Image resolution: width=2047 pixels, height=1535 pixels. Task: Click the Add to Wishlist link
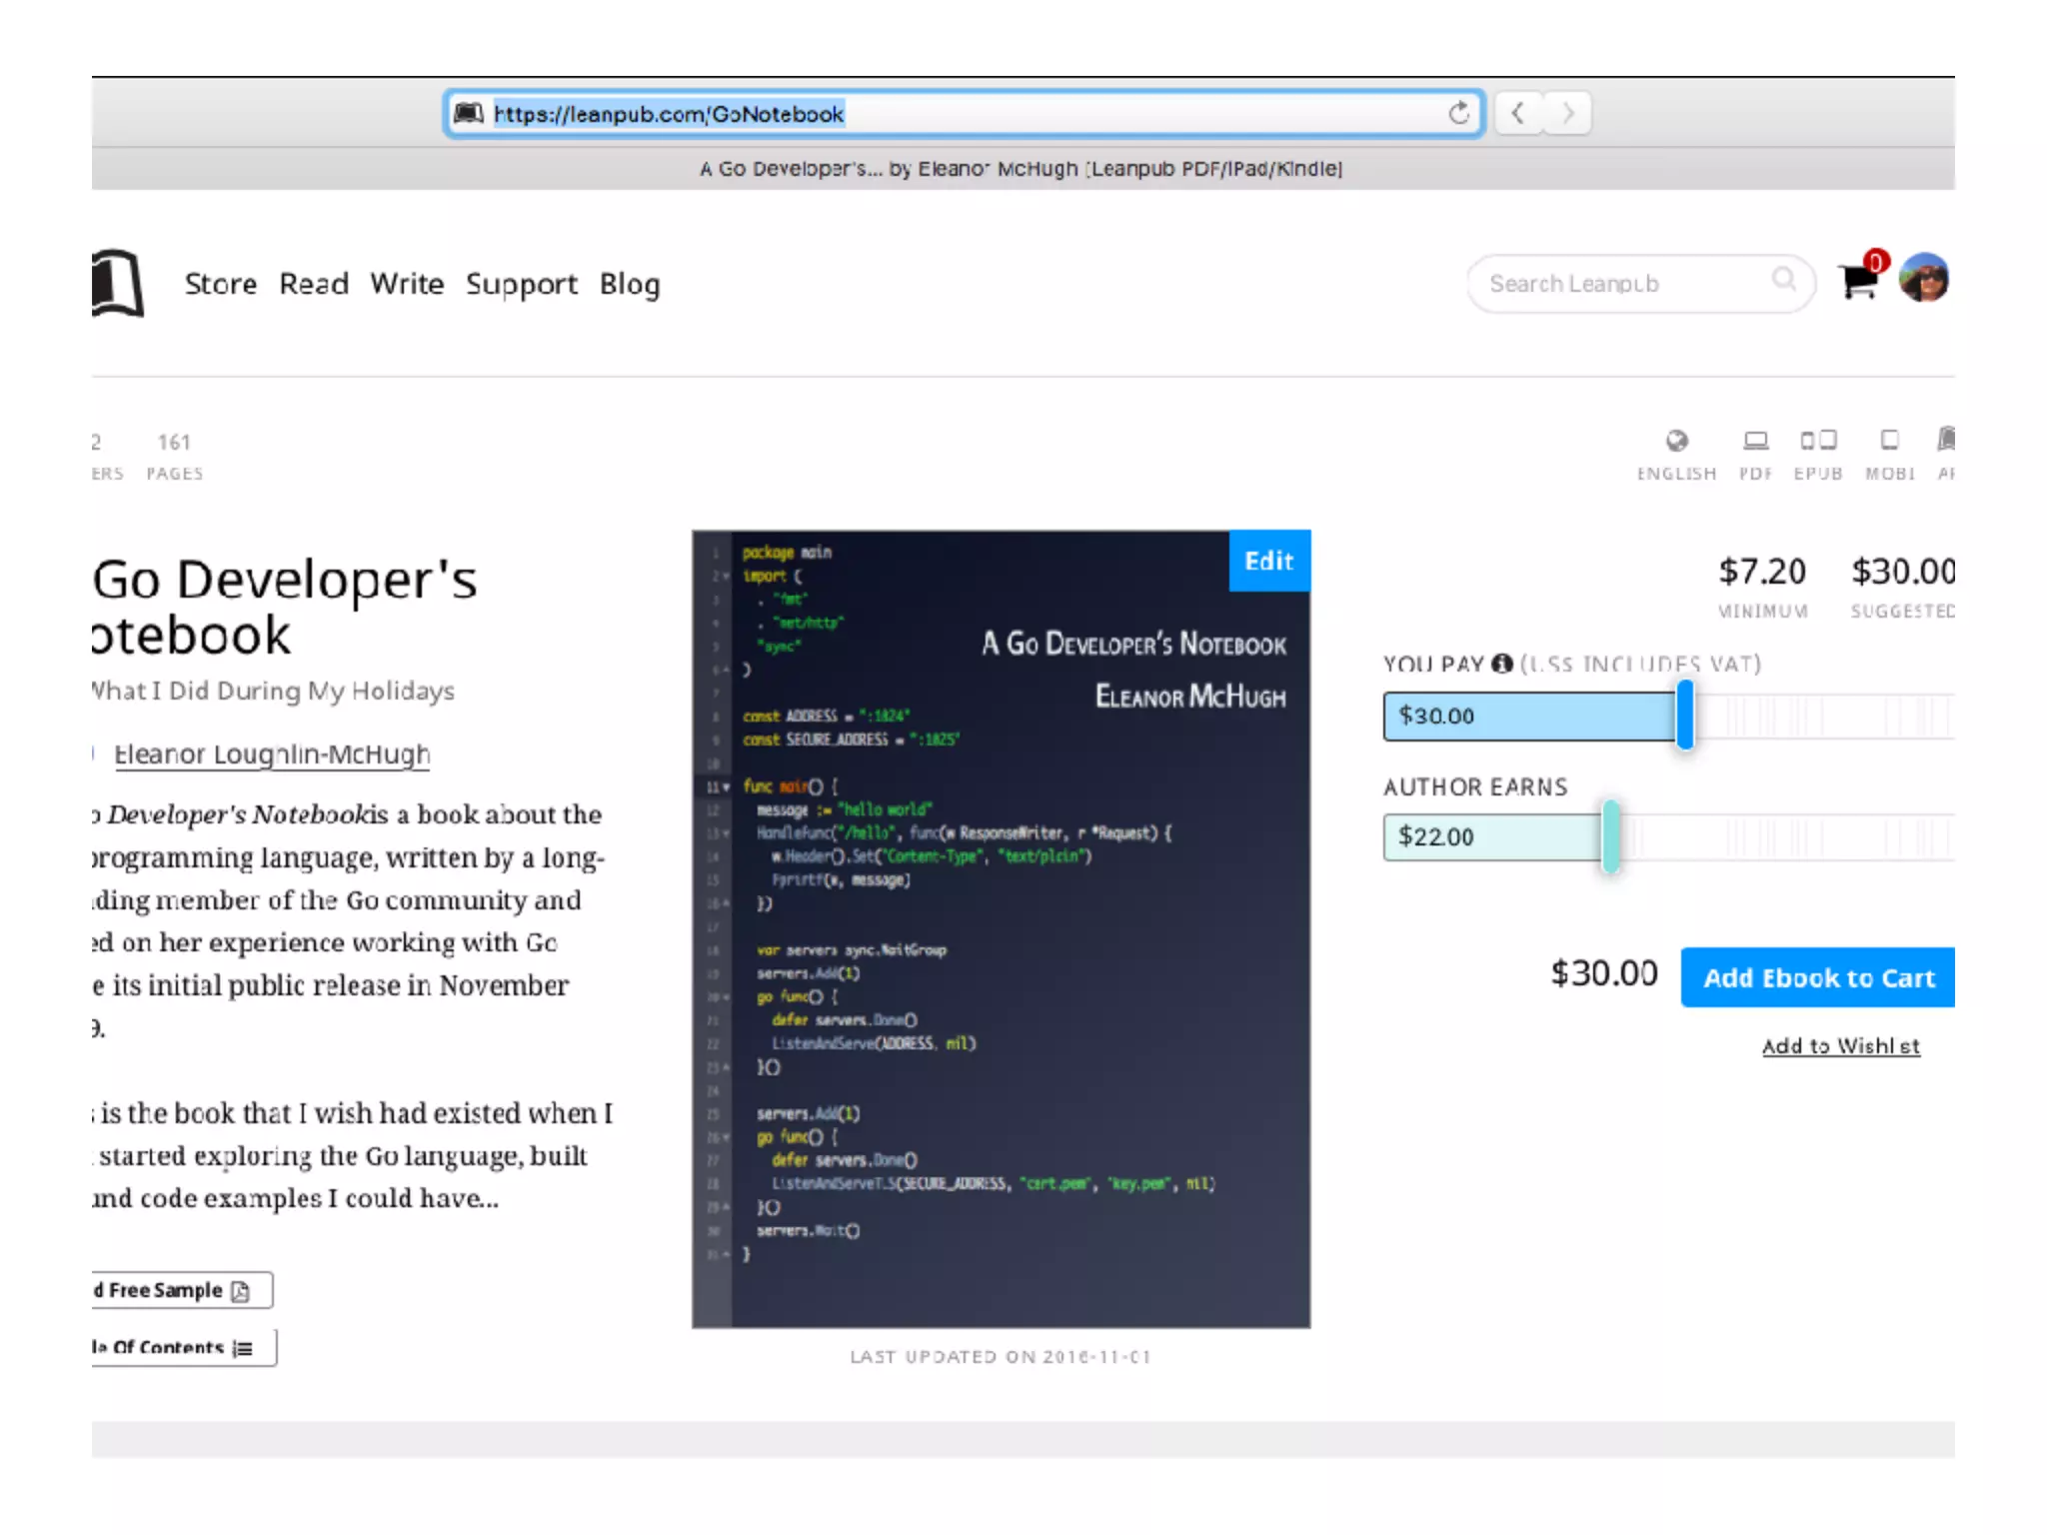[1840, 1046]
